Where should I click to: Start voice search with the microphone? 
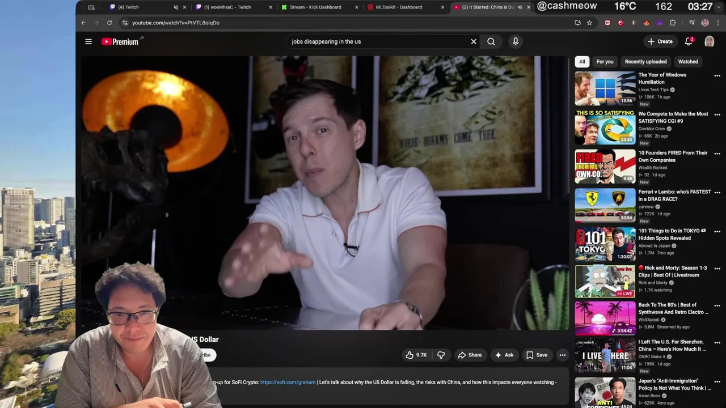coord(516,41)
